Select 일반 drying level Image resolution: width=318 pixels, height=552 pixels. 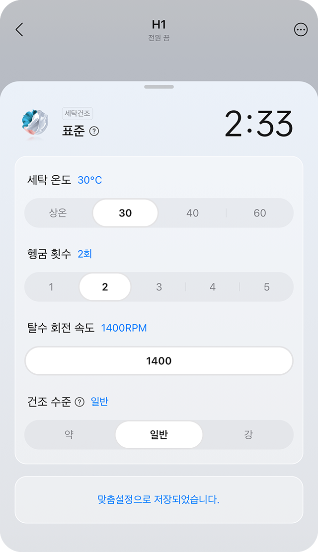pyautogui.click(x=159, y=435)
